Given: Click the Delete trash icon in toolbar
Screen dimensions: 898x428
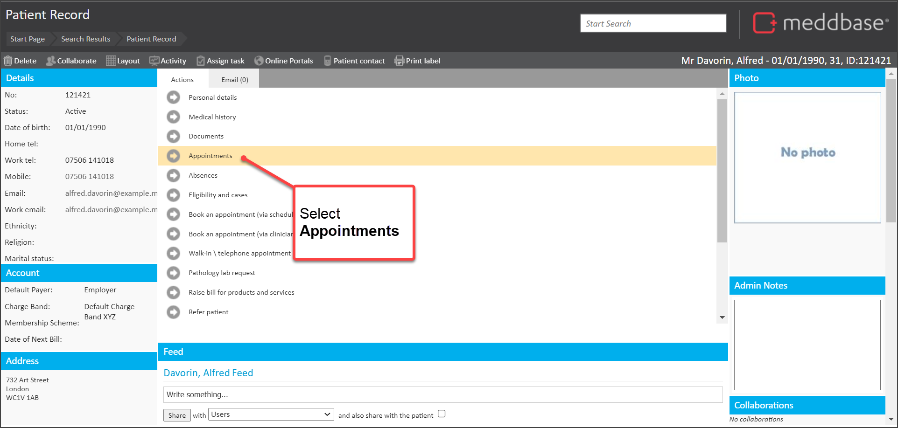Looking at the screenshot, I should click(8, 61).
